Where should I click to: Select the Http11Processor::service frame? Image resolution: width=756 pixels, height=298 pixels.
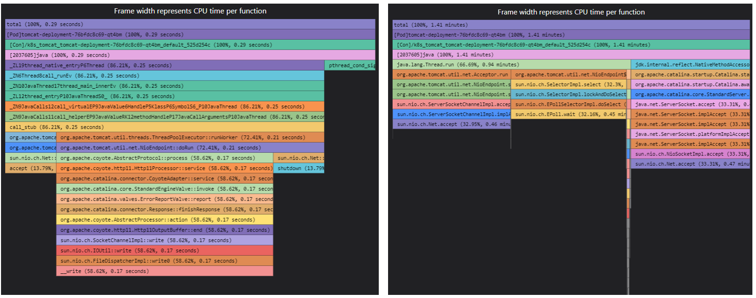coord(165,168)
